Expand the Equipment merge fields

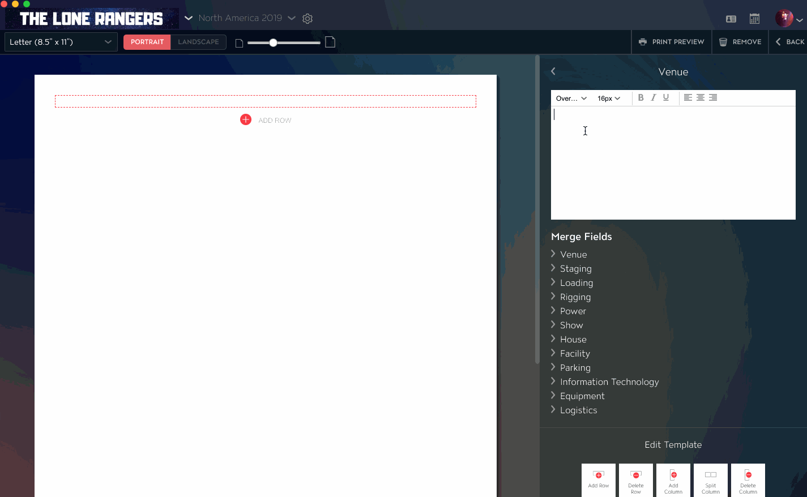tap(578, 396)
